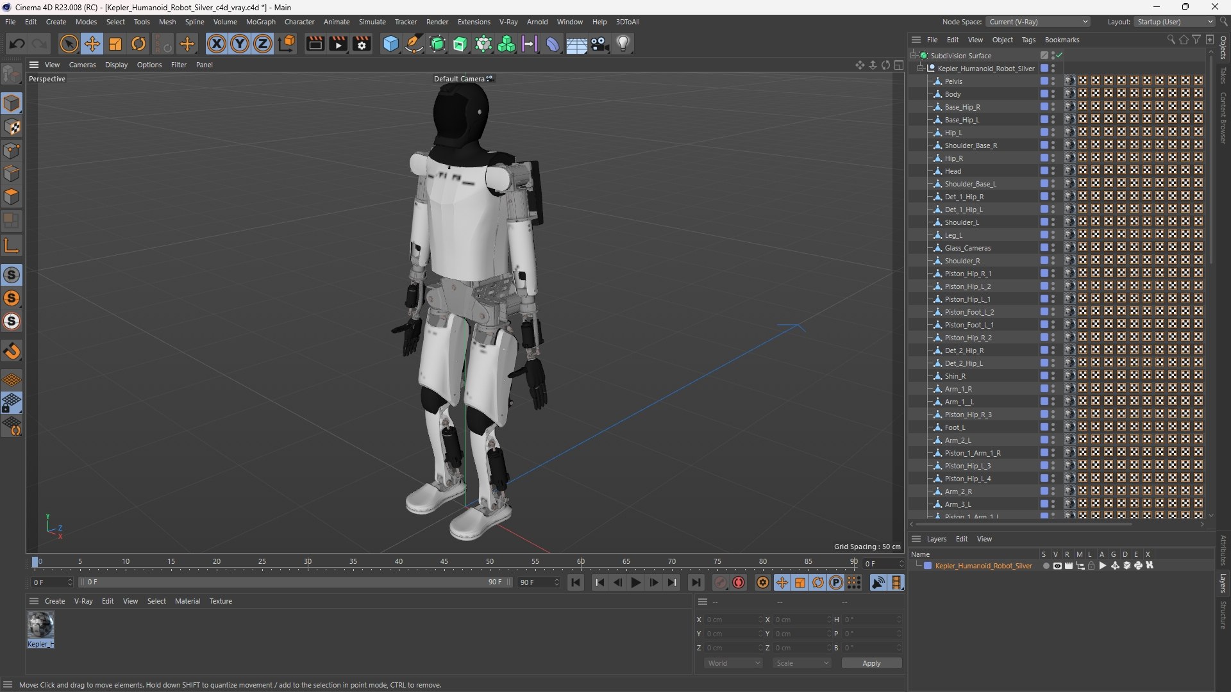
Task: Activate the Scale tool
Action: 115,44
